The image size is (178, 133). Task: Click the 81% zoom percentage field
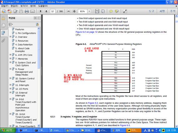pyautogui.click(x=82, y=11)
